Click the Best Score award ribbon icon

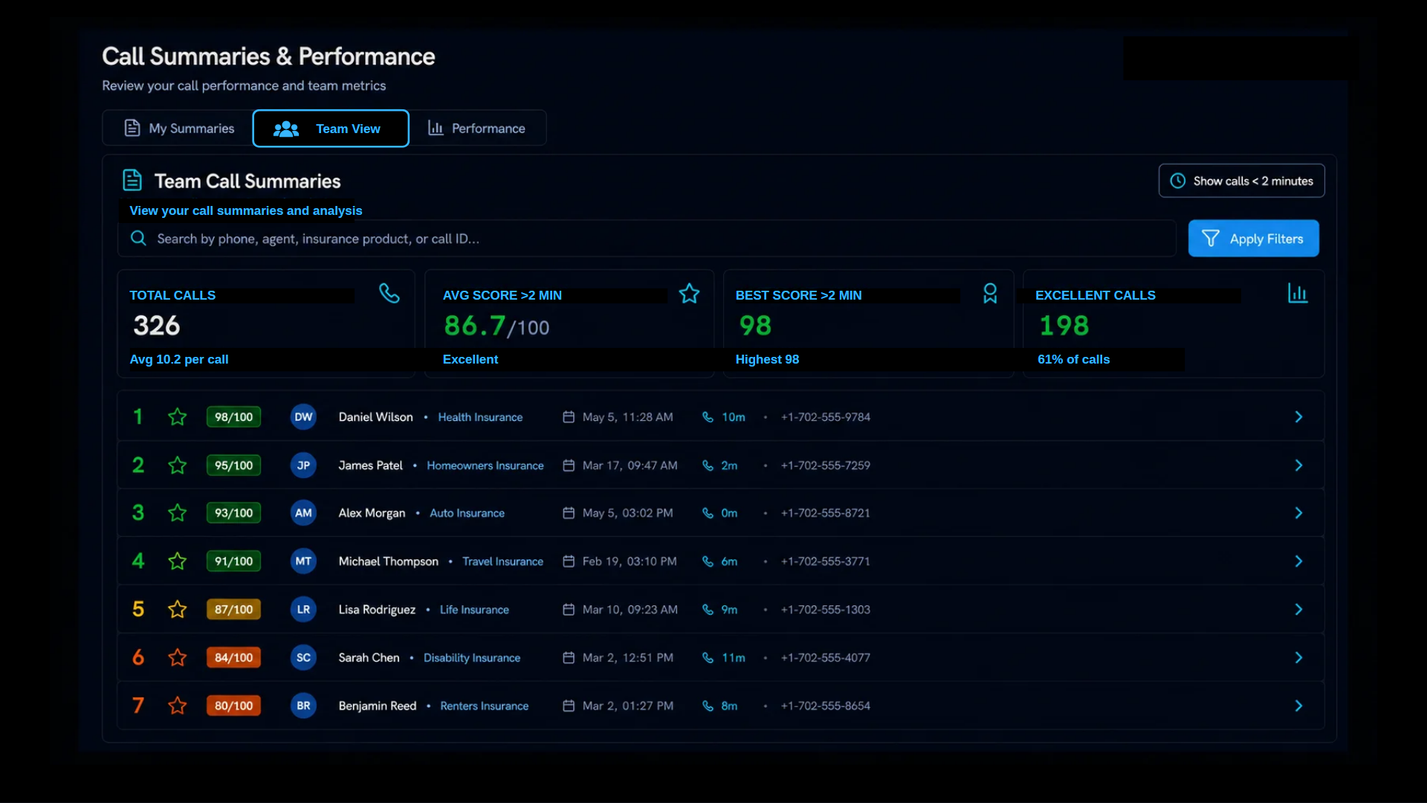tap(990, 293)
